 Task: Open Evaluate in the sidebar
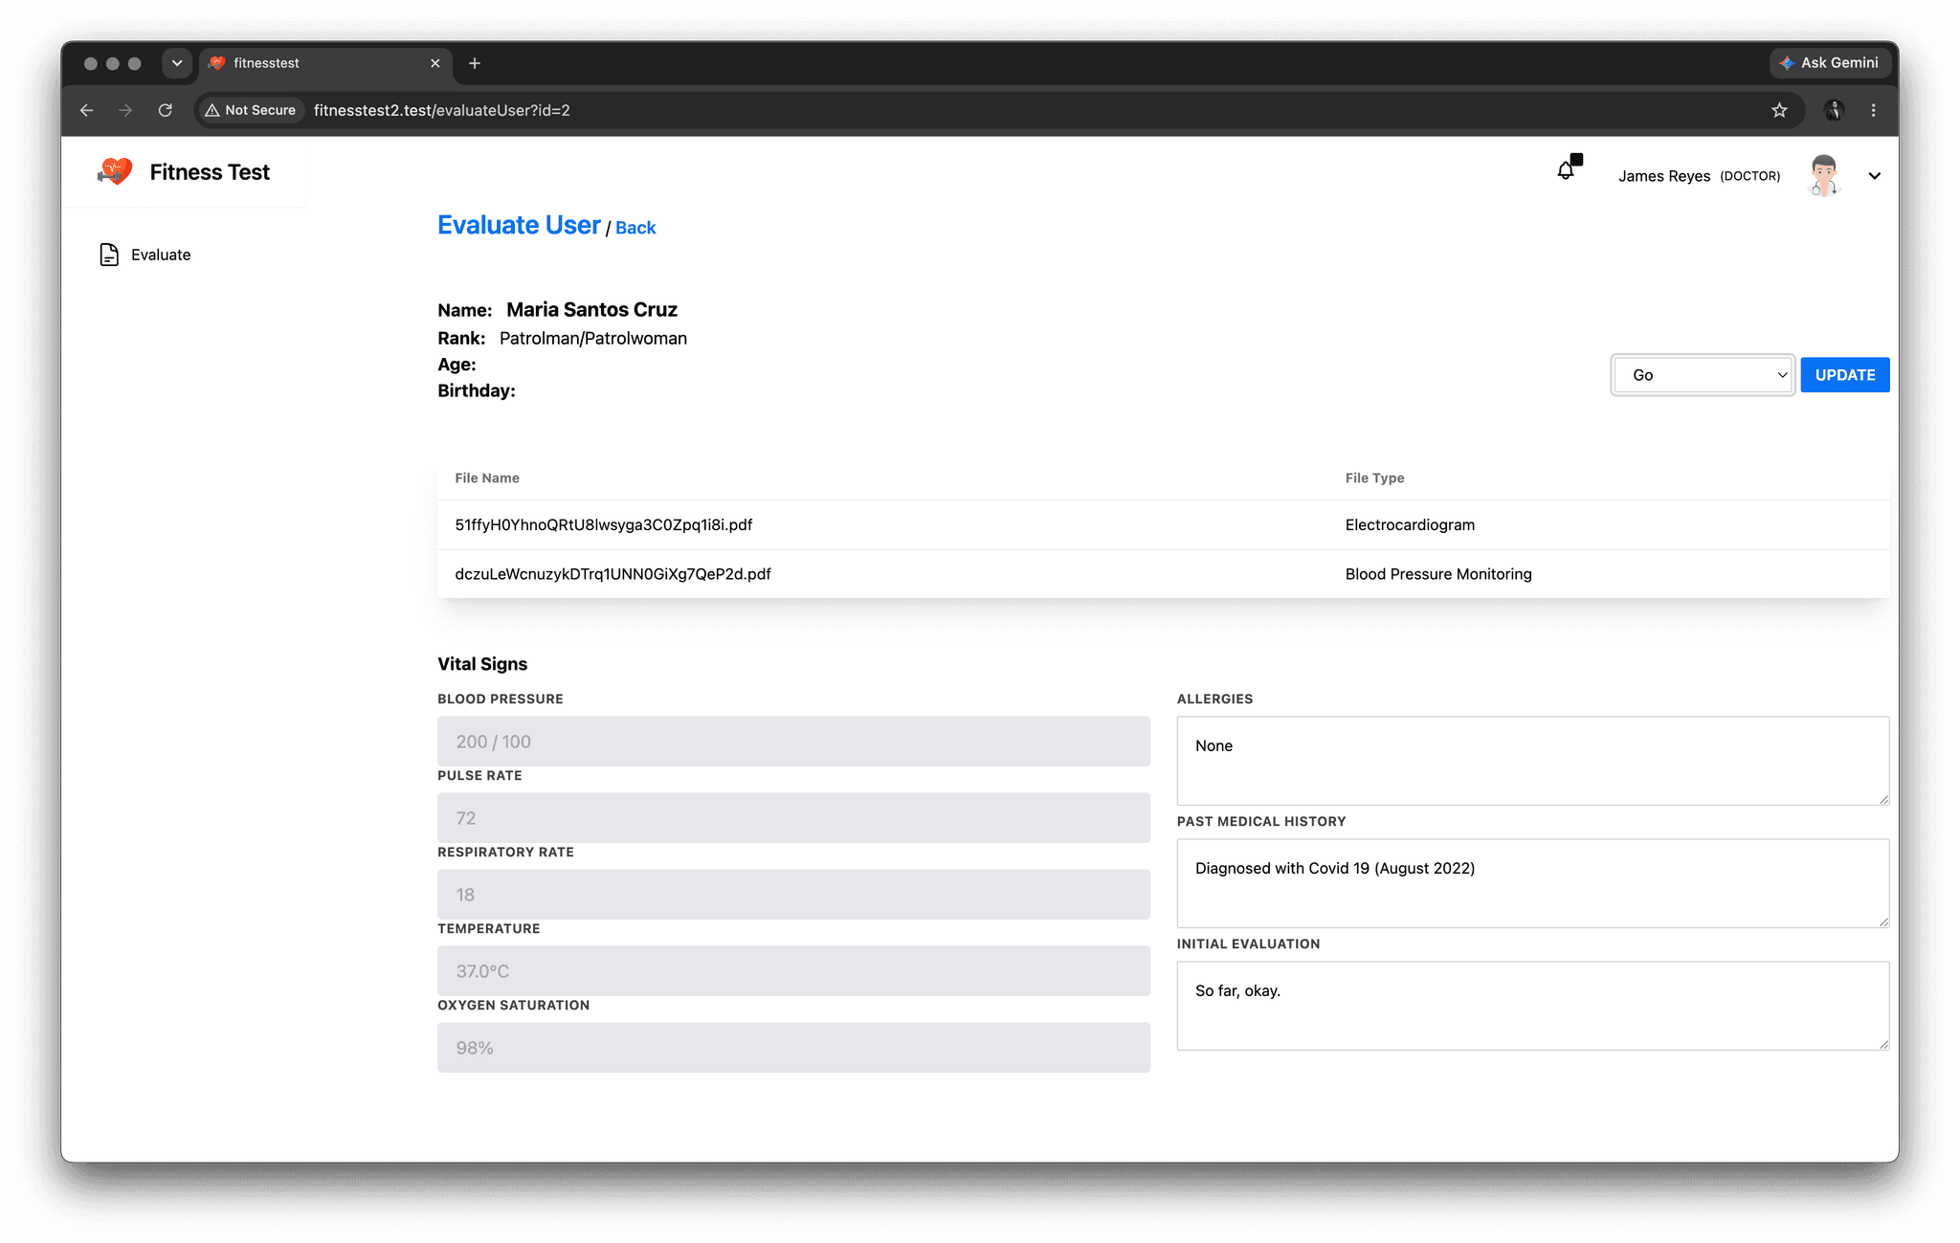[x=145, y=255]
